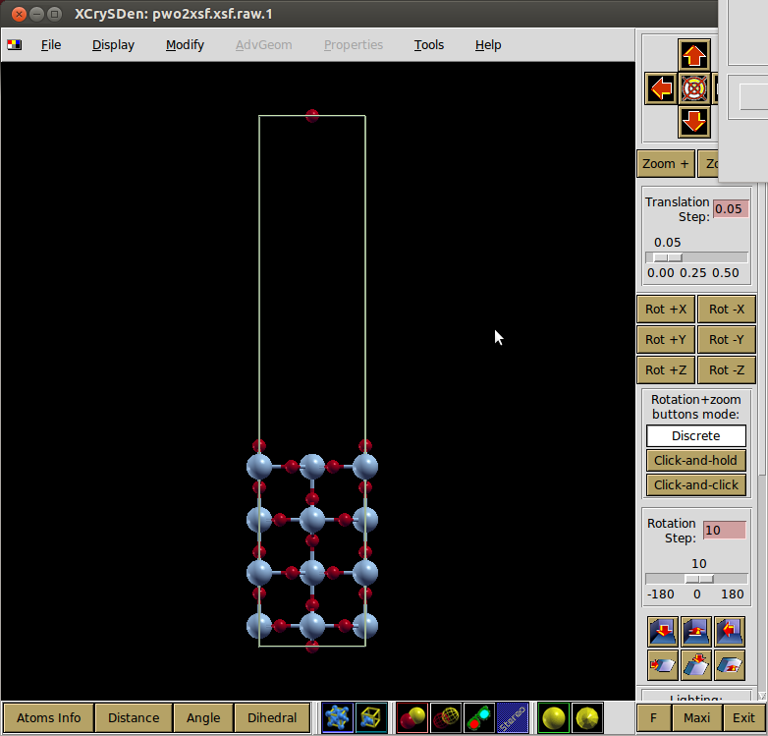The height and width of the screenshot is (736, 768).
Task: Select Discrete rotation+zoom button mode
Action: [695, 435]
